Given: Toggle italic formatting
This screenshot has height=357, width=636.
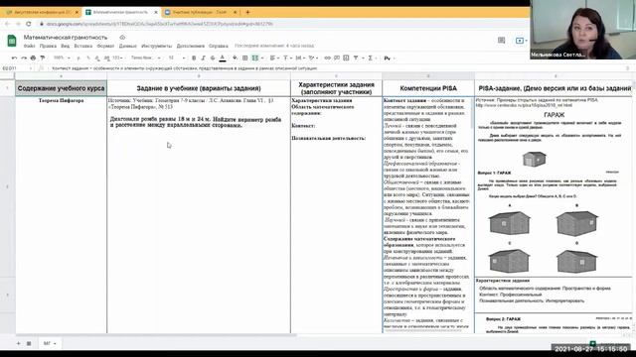Looking at the screenshot, I should [203, 59].
